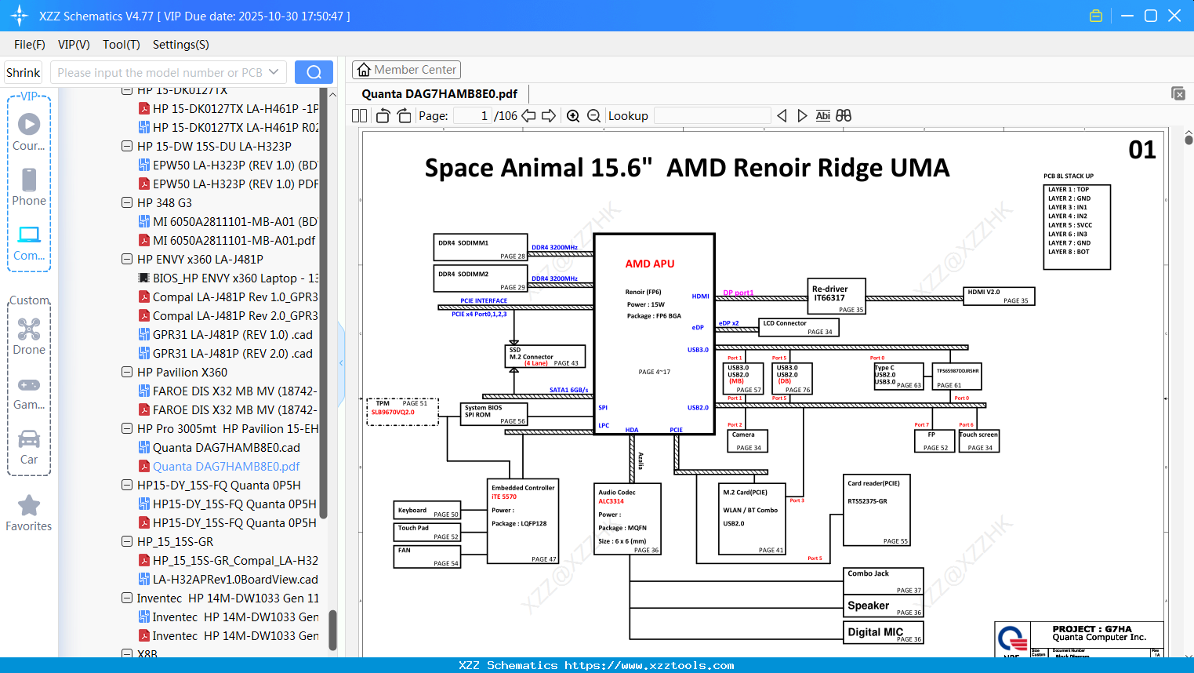Open MI 6050A2811101-MB-A01.pdf

[x=234, y=240]
